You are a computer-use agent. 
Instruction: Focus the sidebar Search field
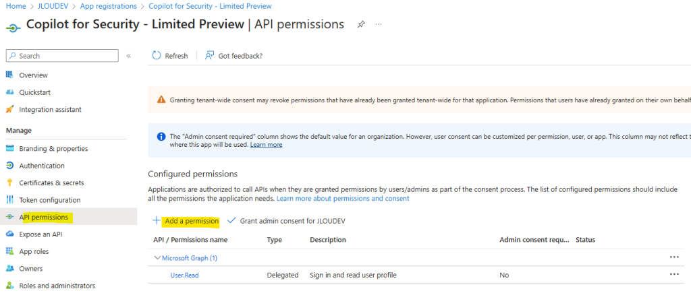(62, 56)
